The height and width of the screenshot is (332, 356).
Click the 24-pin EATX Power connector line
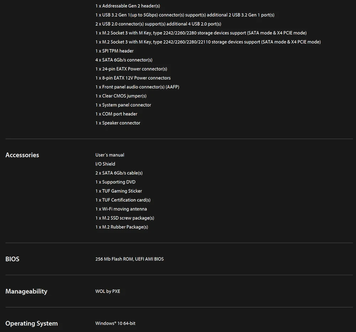point(131,69)
